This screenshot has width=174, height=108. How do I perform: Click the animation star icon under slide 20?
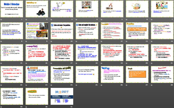point(127,63)
